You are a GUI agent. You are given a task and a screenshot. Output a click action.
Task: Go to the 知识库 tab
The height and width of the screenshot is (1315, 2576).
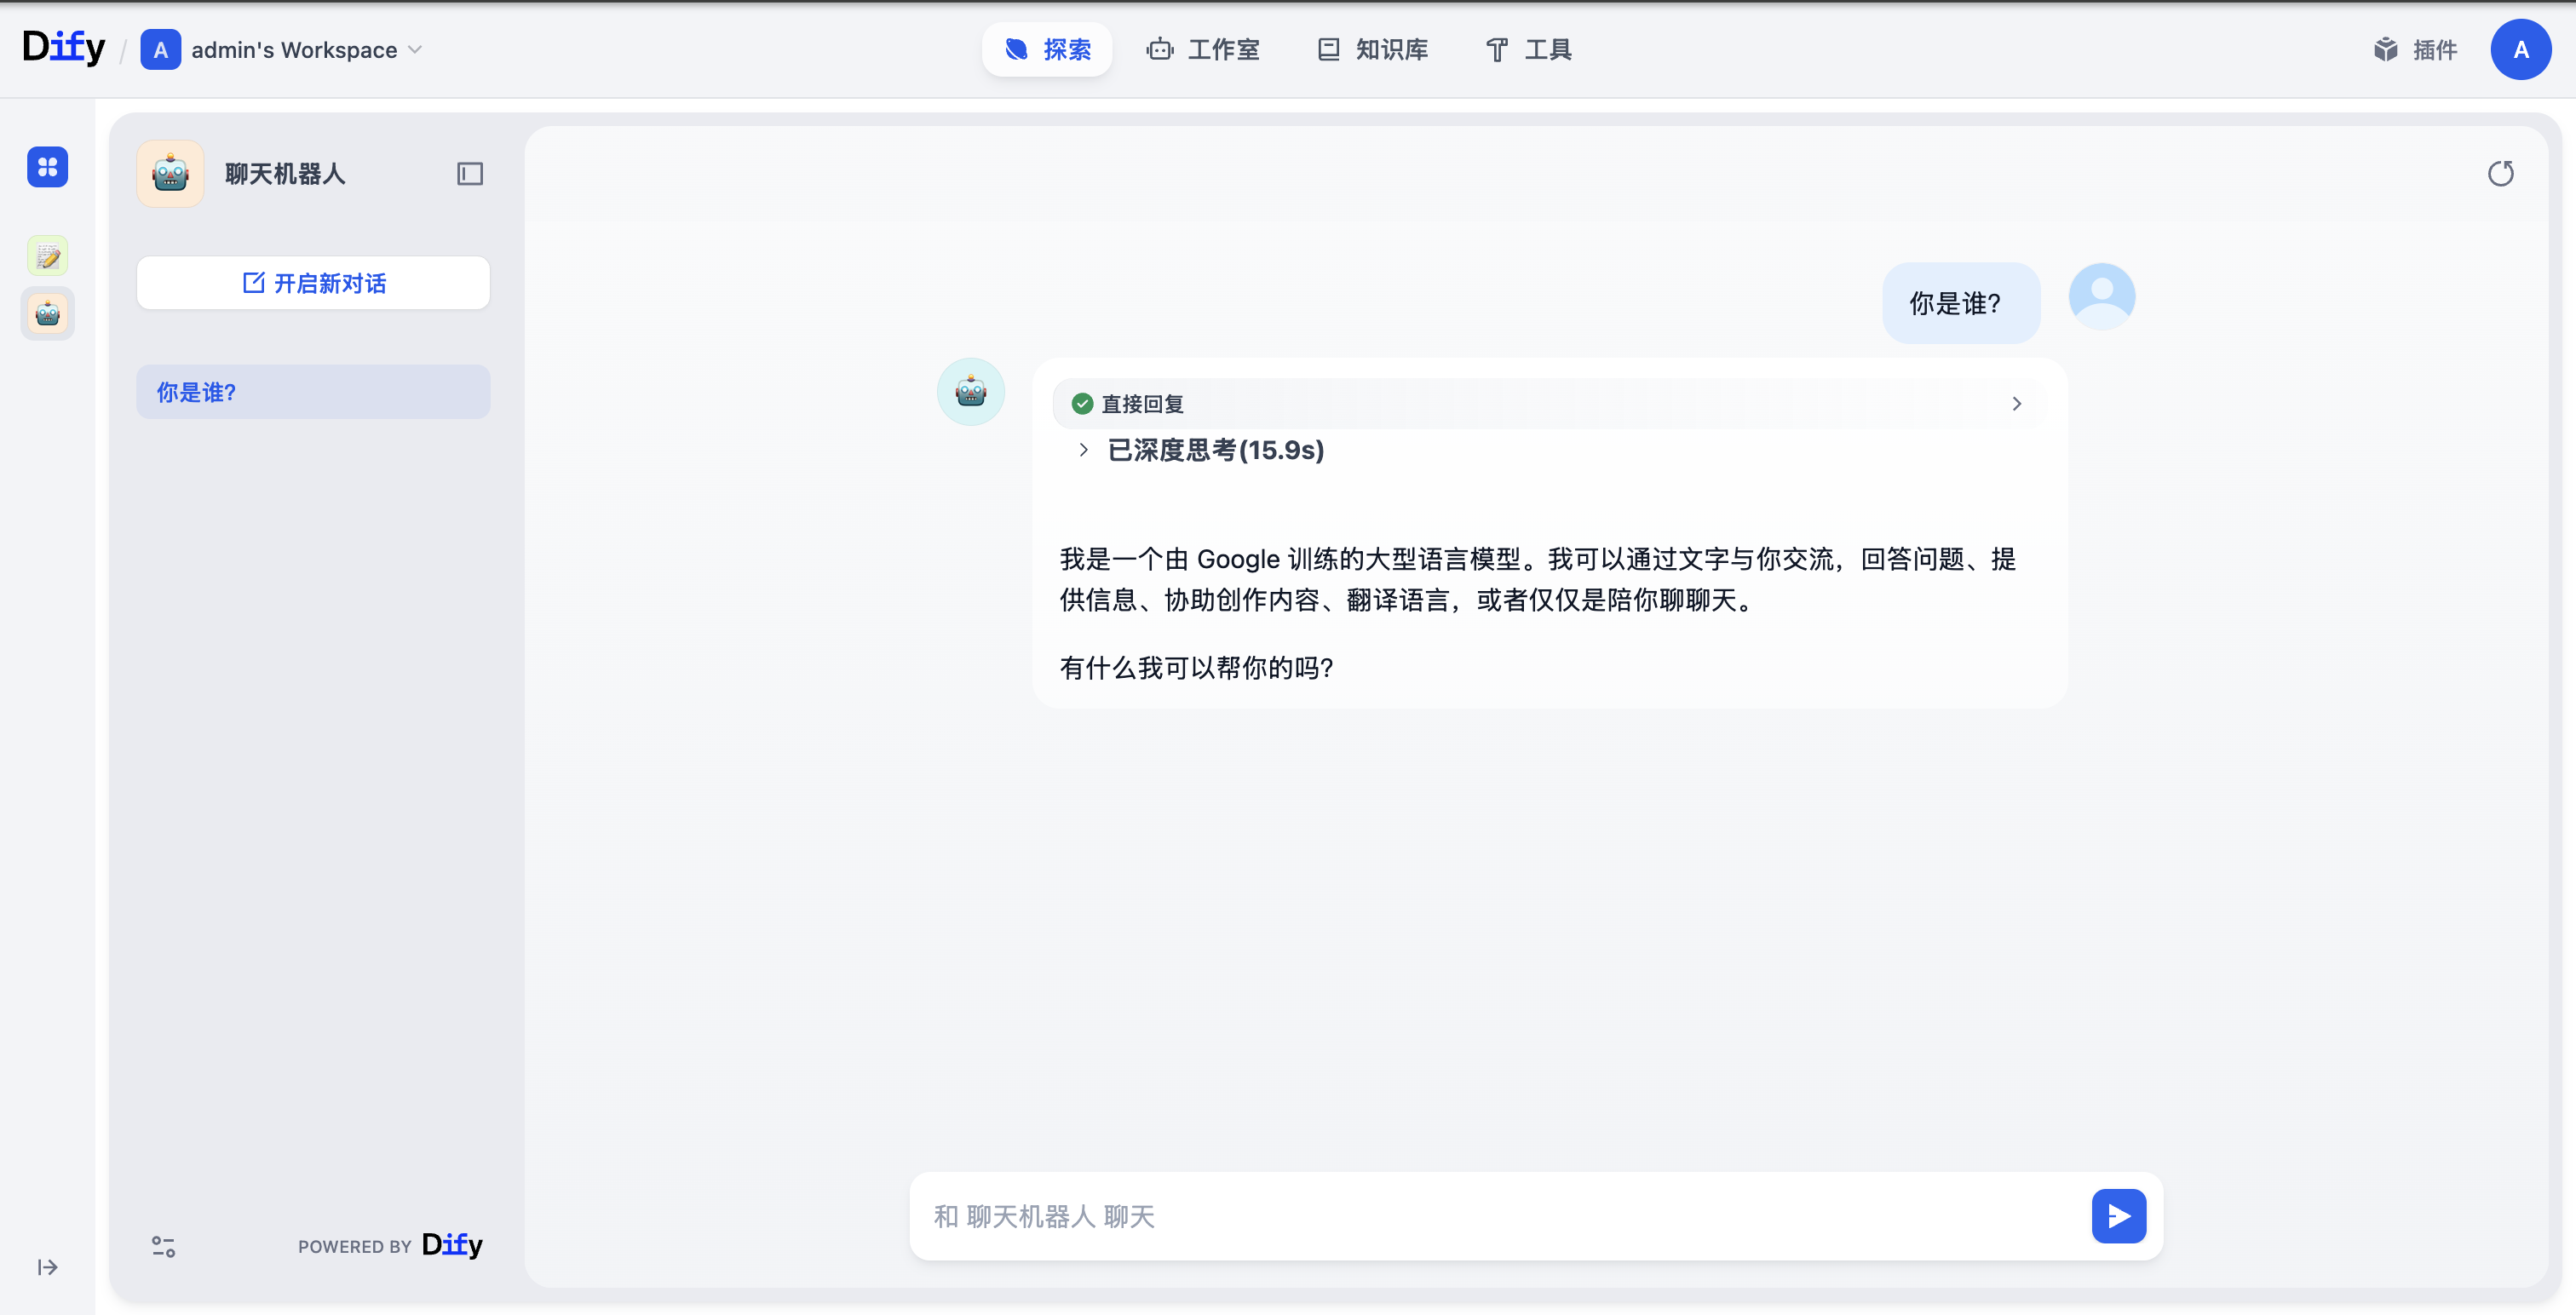click(1372, 49)
